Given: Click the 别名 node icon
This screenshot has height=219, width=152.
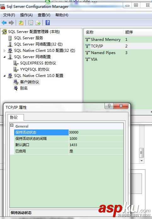Looking at the screenshot, I should [16, 88].
